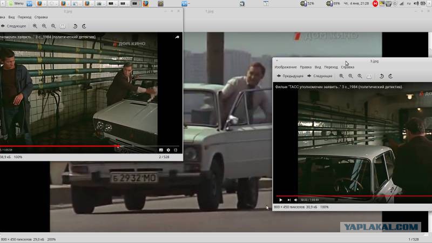Zoom out using 3.jpg window toolbar
The height and width of the screenshot is (243, 432).
350,76
